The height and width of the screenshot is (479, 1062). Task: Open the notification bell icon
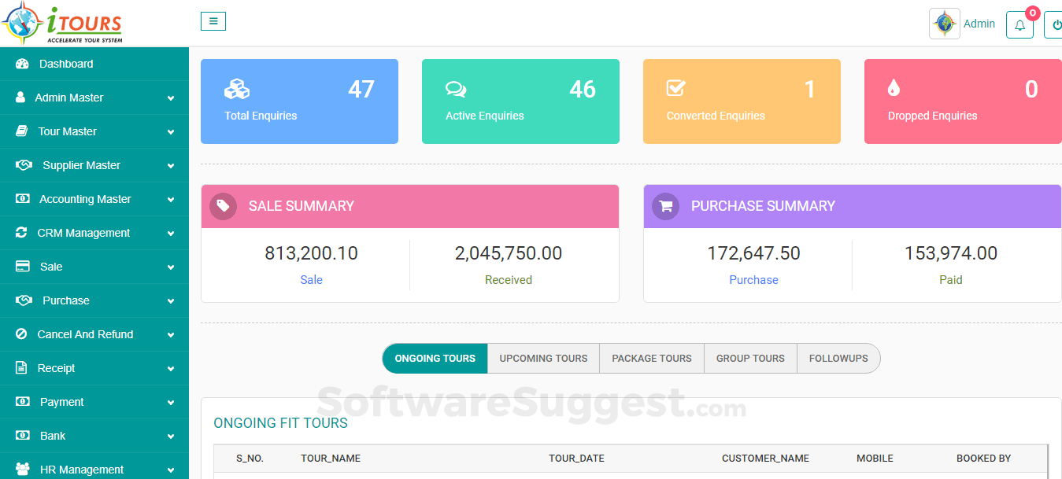click(x=1019, y=24)
